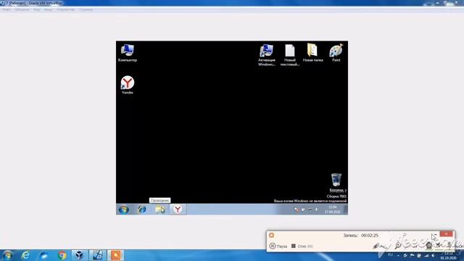This screenshot has width=464, height=261.
Task: Open the Yandex browser button on the VM taskbar
Action: point(178,210)
